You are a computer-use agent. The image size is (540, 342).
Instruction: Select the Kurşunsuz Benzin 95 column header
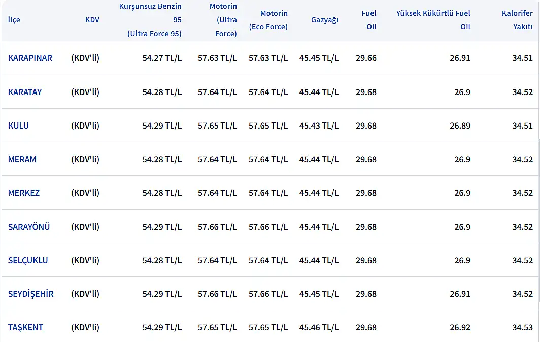coord(150,20)
